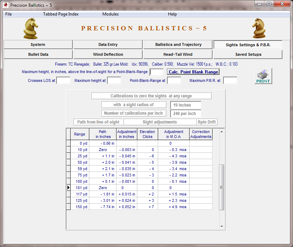Switch to the Data Entry tab
Image resolution: width=293 pixels, height=247 pixels.
[108, 44]
